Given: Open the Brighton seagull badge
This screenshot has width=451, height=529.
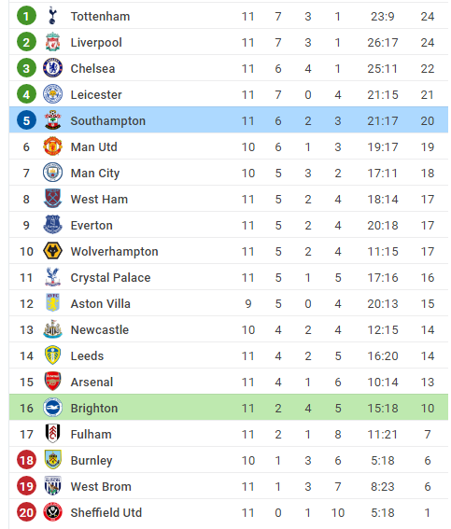Looking at the screenshot, I should click(52, 408).
